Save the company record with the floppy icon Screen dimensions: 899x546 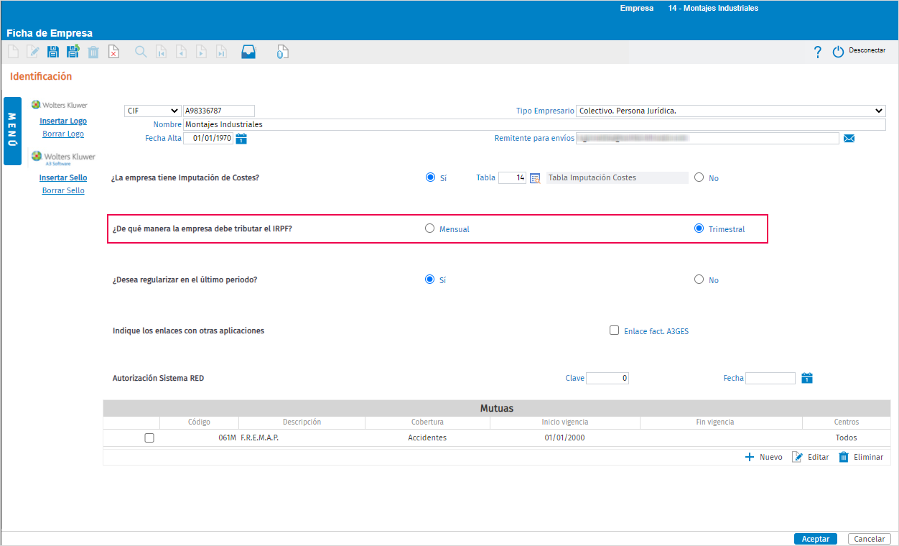[x=53, y=52]
